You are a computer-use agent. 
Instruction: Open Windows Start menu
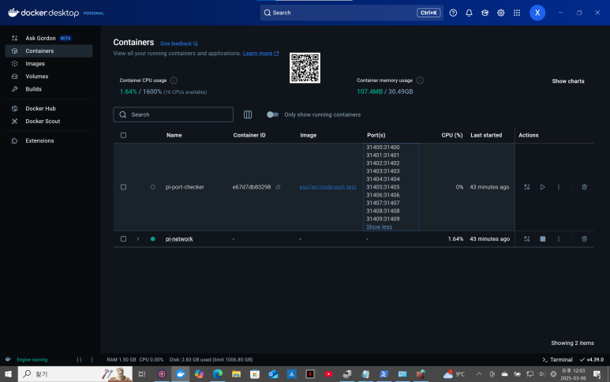[8, 374]
